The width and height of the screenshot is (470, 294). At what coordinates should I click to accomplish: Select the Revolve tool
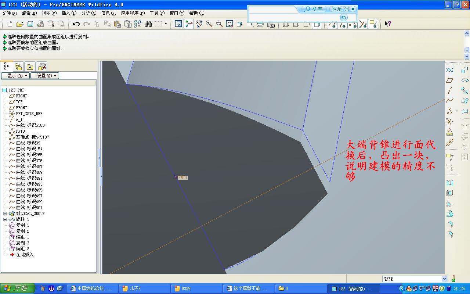465,80
